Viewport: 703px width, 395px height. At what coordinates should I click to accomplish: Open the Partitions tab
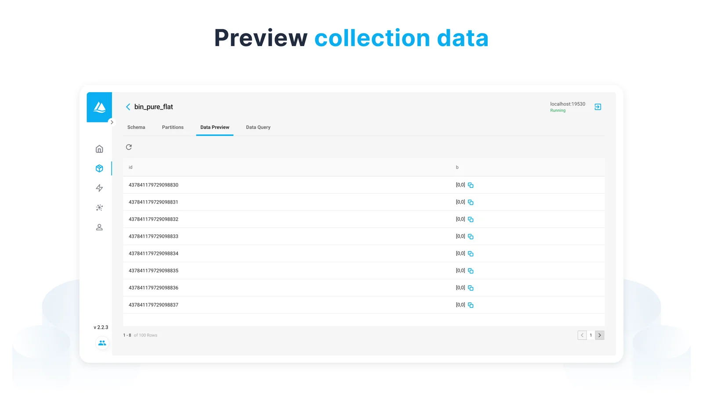tap(173, 127)
